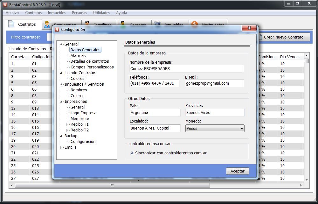Open the Ayuda menu
318x204 pixels.
click(121, 13)
